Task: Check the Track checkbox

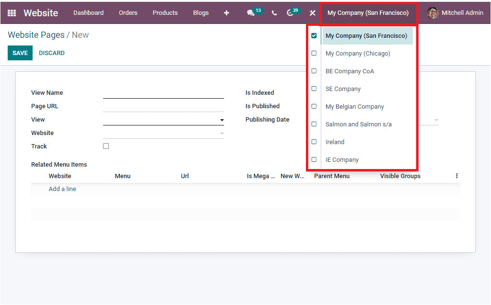Action: [105, 146]
